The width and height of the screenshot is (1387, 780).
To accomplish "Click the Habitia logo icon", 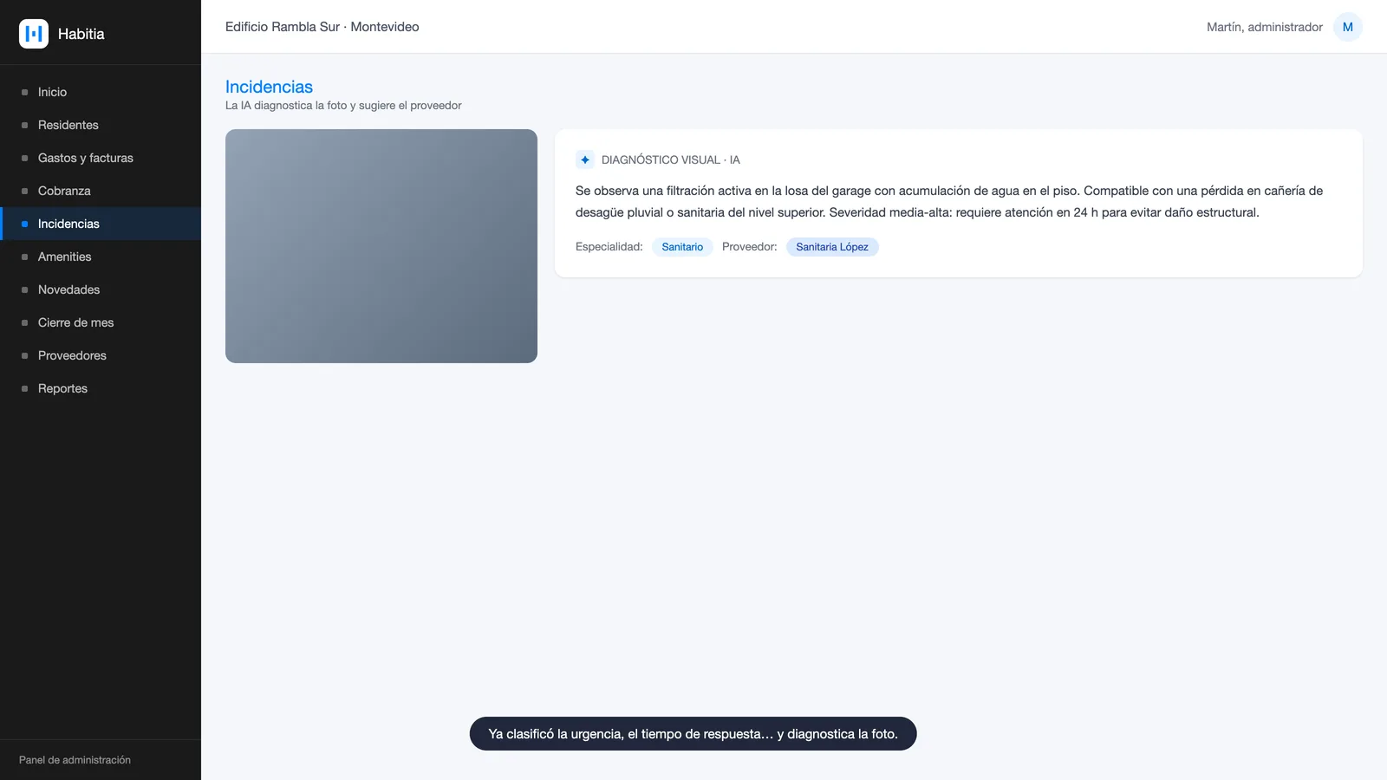I will [34, 34].
